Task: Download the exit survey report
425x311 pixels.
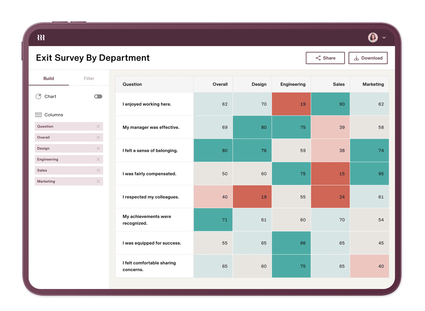Action: pyautogui.click(x=368, y=58)
